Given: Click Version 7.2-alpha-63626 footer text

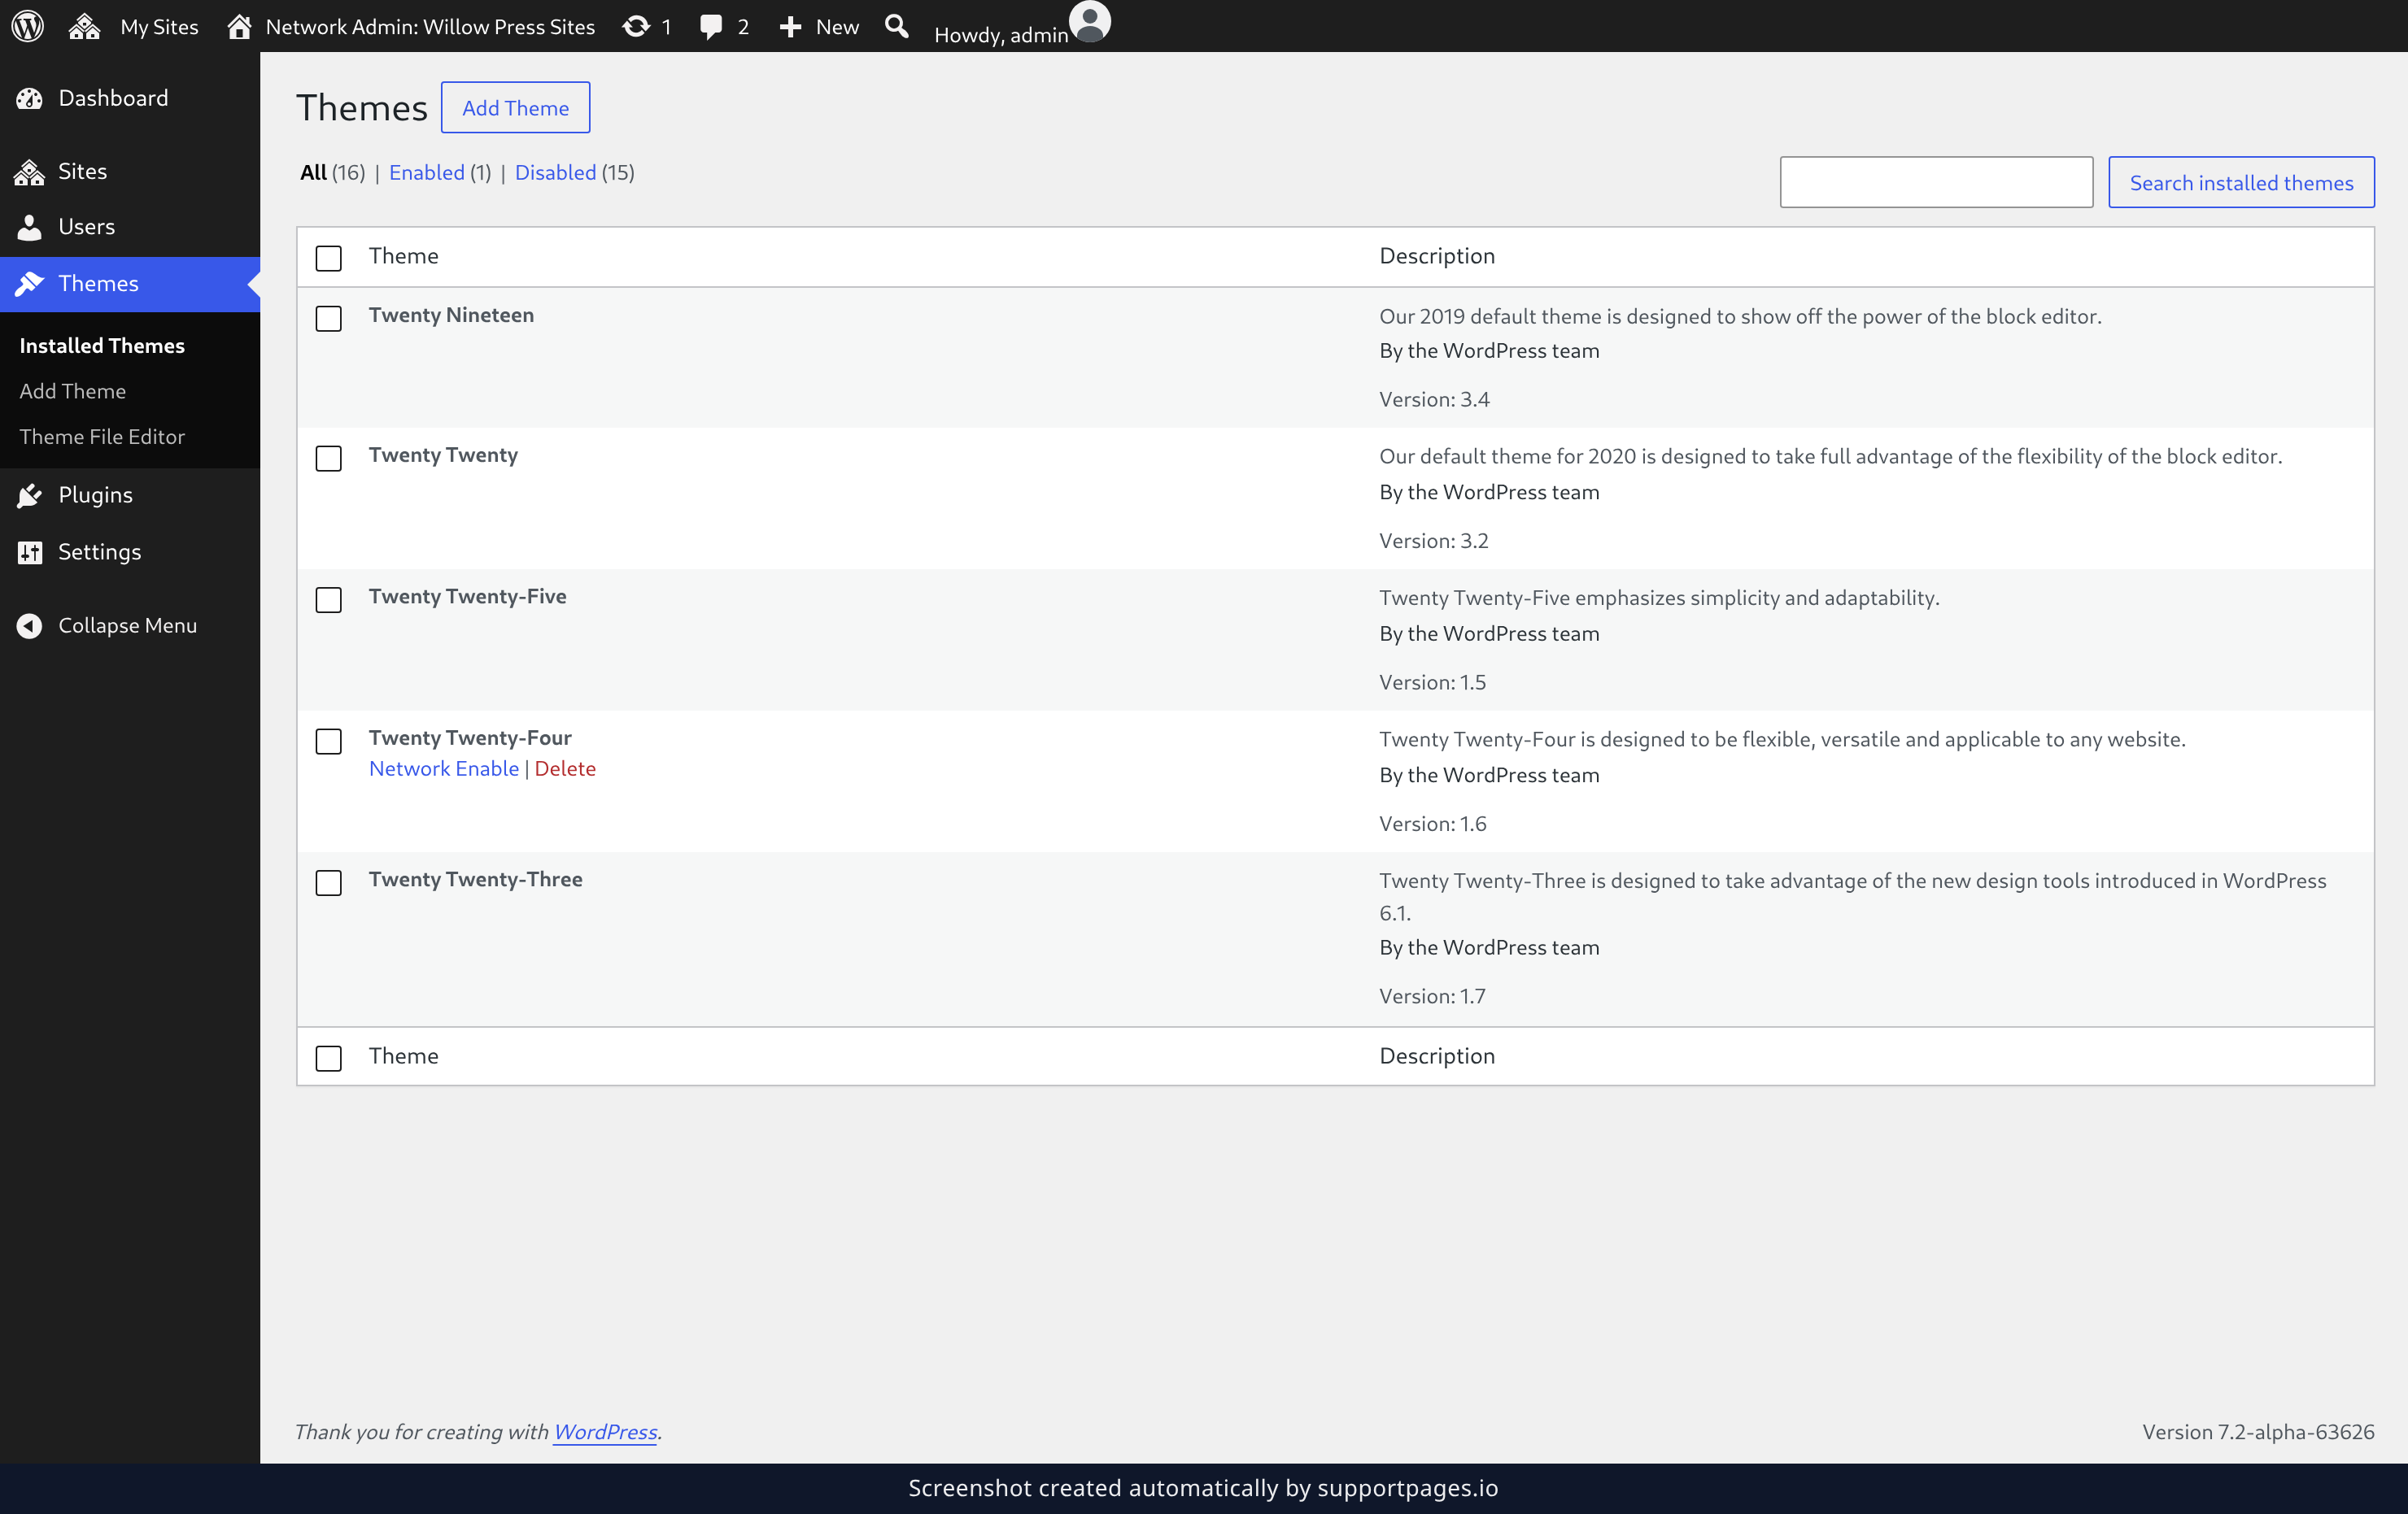Looking at the screenshot, I should pyautogui.click(x=2258, y=1431).
